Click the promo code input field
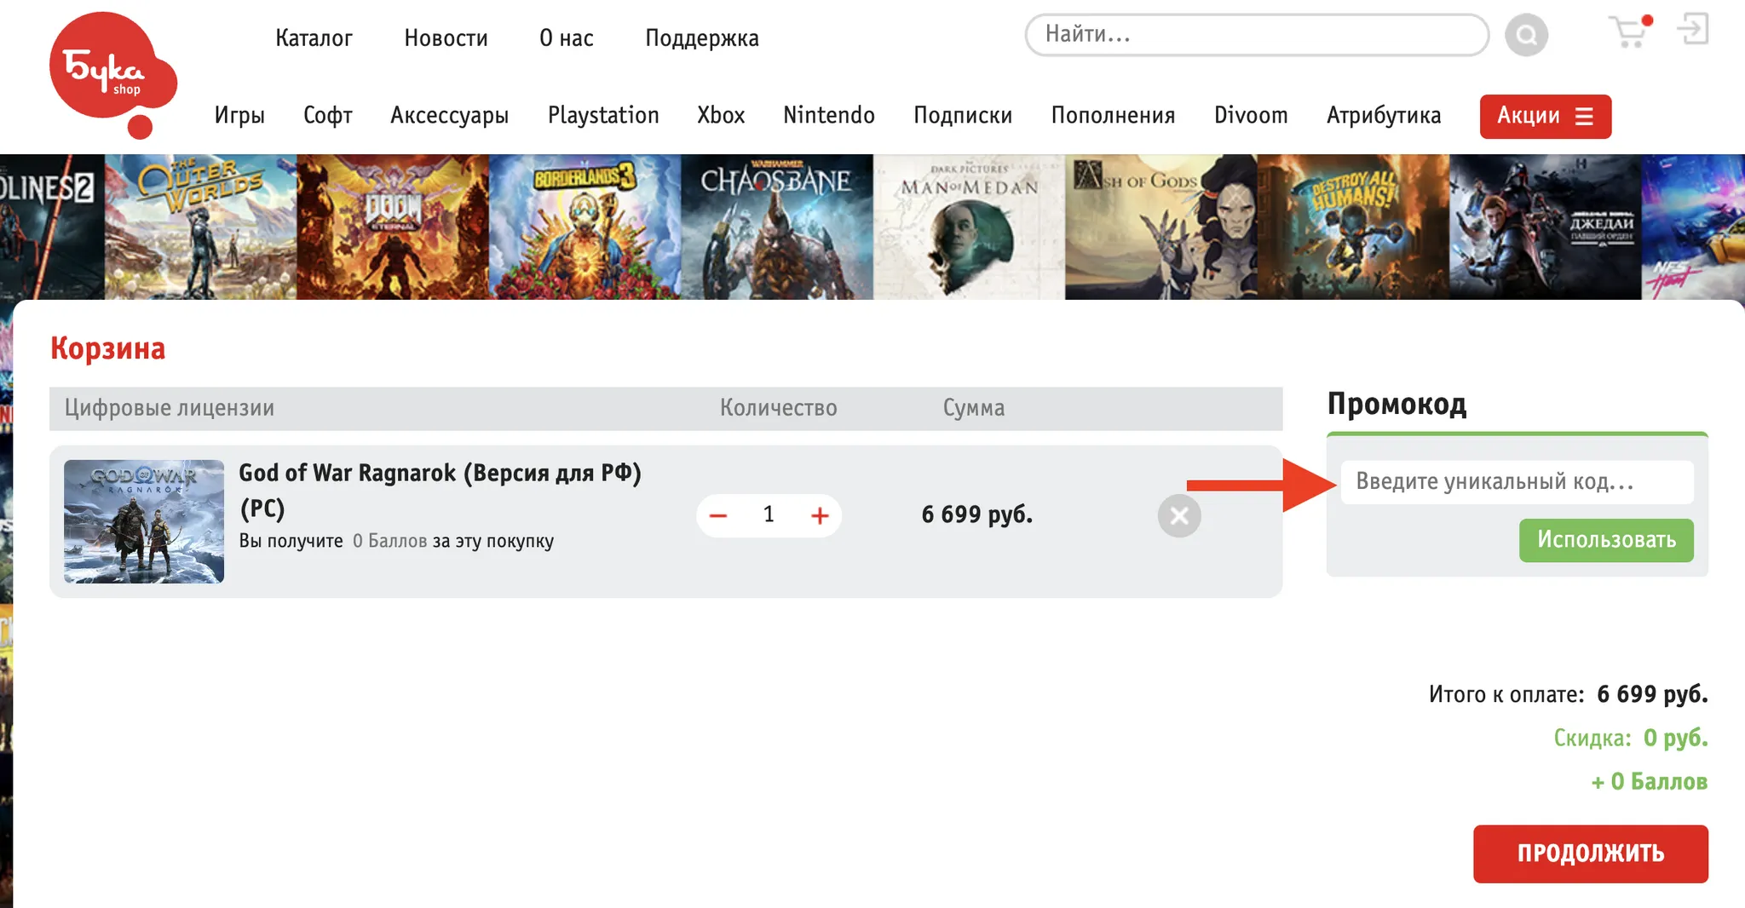Viewport: 1745px width, 908px height. point(1517,482)
